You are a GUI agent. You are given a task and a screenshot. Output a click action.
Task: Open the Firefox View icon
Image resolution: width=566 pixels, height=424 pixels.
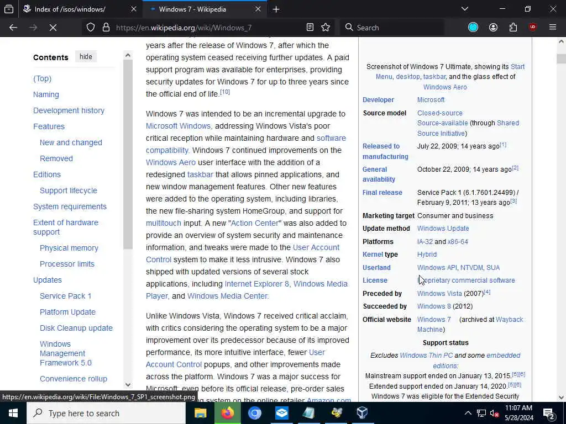click(x=9, y=9)
